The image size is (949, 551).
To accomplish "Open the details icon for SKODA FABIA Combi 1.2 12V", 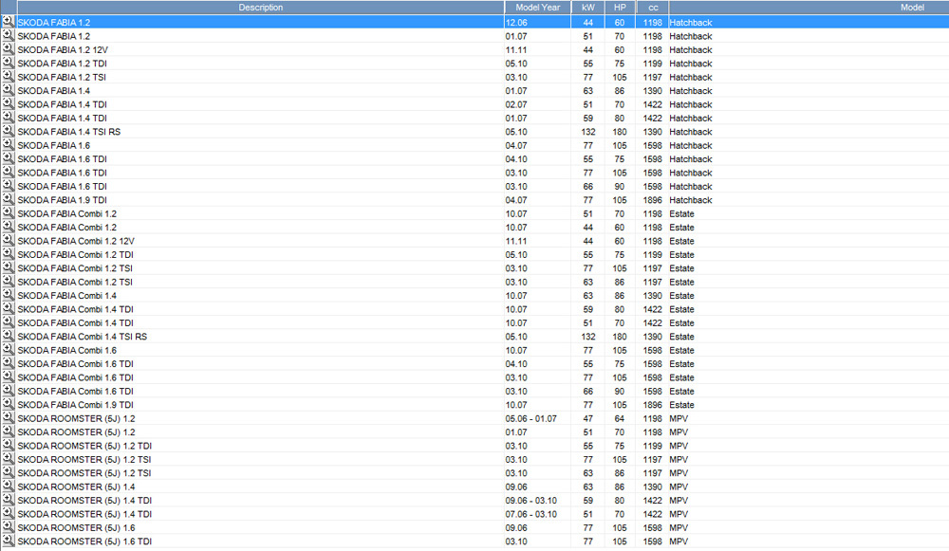I will click(x=8, y=240).
